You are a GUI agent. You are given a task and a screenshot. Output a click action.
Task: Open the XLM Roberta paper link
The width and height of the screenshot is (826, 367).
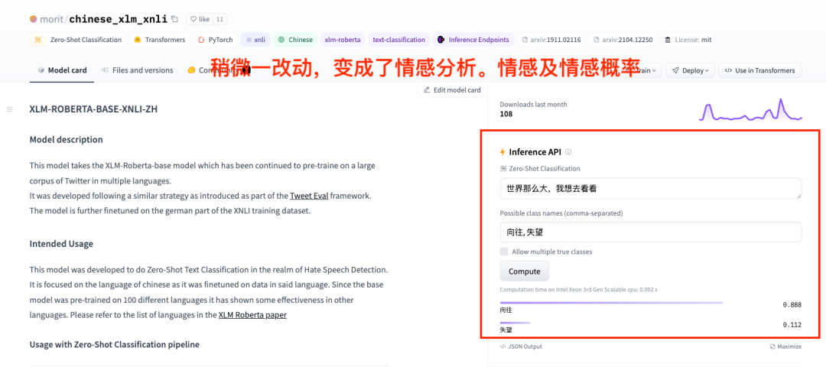coord(252,316)
